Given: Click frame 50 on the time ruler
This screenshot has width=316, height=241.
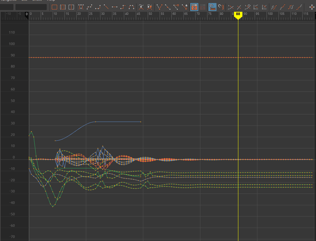Looking at the screenshot, I should 150,14.
